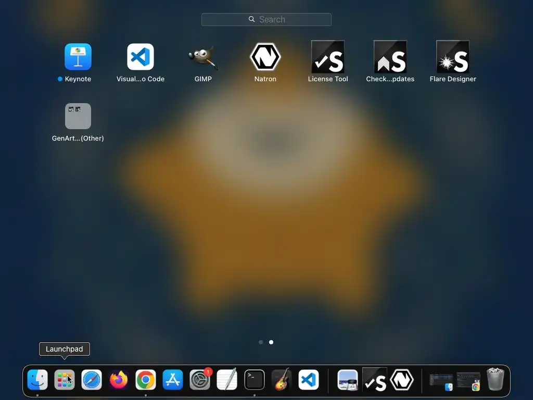Open Safari from the Dock
533x400 pixels.
click(92, 380)
